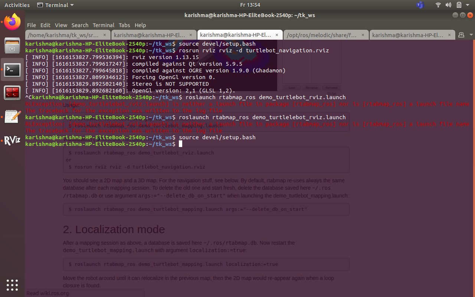Open new terminal tab with plus icon
Image resolution: width=475 pixels, height=297 pixels.
(x=461, y=35)
